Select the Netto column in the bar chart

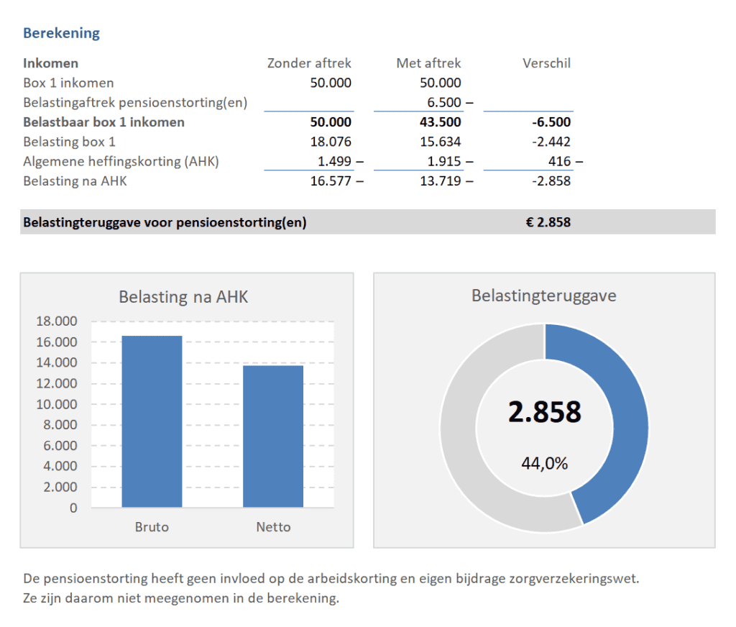point(273,435)
